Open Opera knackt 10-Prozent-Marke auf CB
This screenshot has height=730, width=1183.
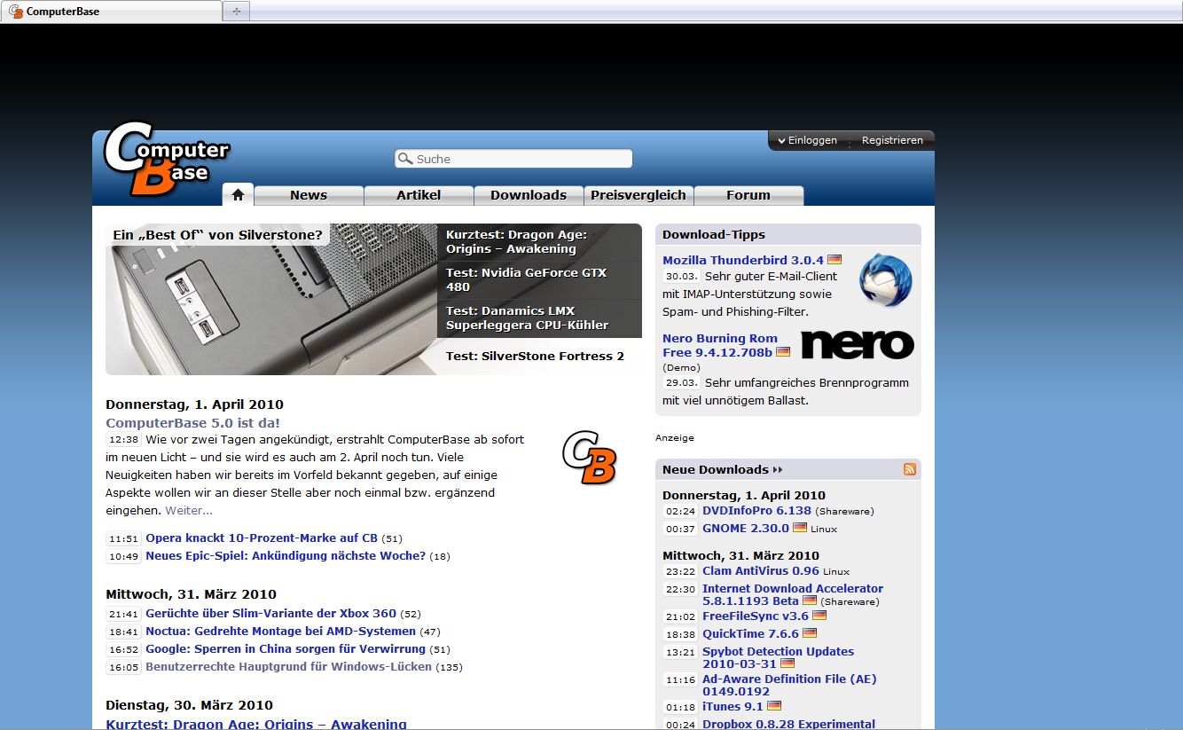262,538
